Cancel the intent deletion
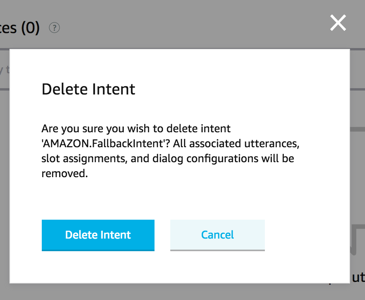Screen dimensions: 365x300 218,235
